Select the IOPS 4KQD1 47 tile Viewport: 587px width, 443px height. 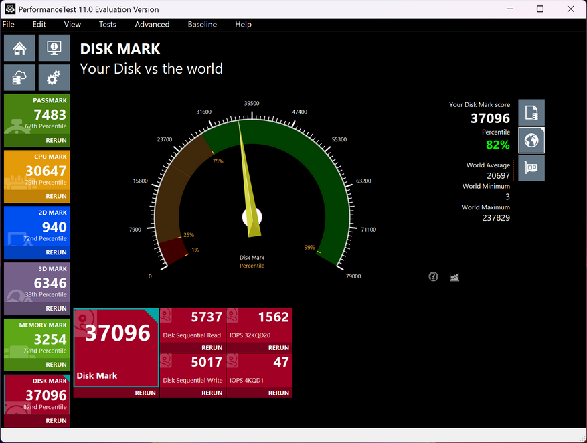[260, 371]
